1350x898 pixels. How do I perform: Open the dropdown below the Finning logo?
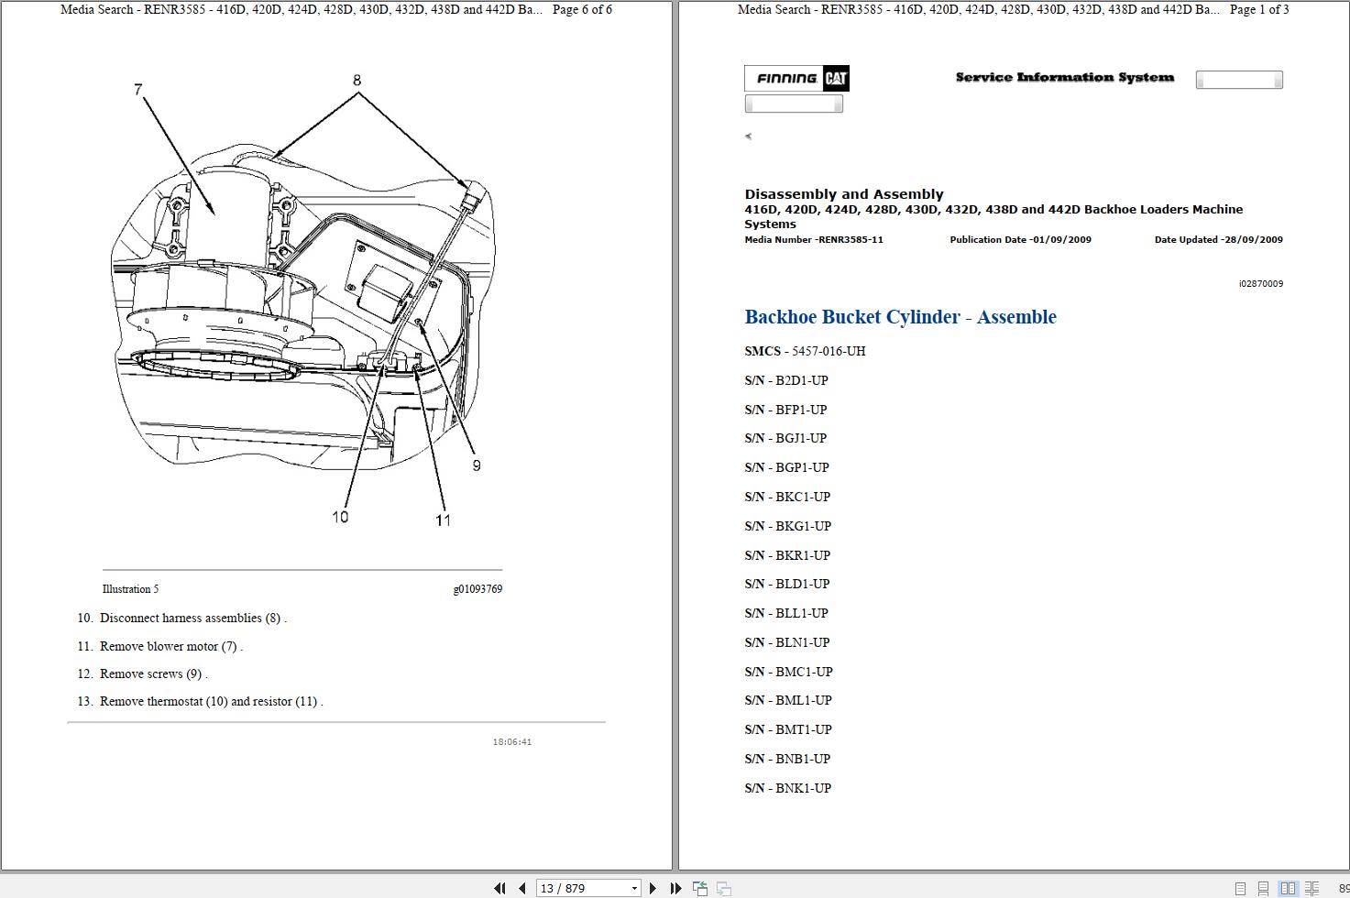point(794,103)
